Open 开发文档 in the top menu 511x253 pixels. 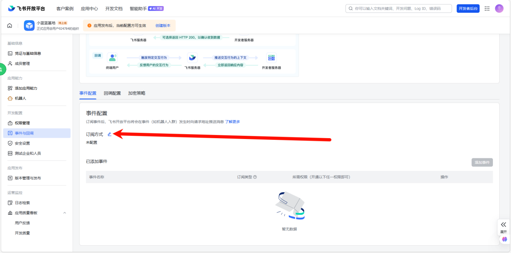coord(114,8)
